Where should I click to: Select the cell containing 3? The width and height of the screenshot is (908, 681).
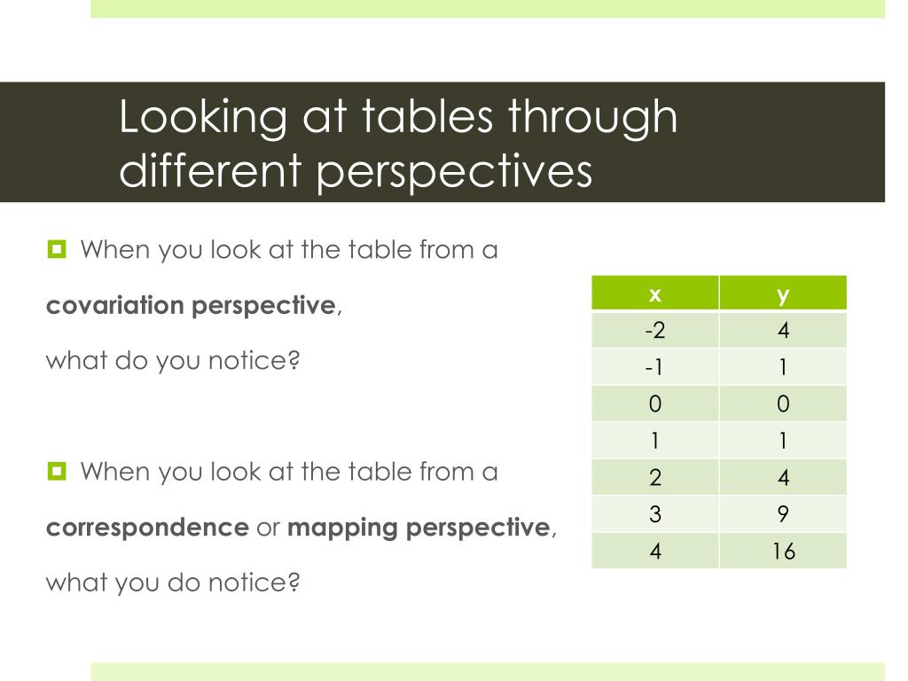(x=655, y=513)
